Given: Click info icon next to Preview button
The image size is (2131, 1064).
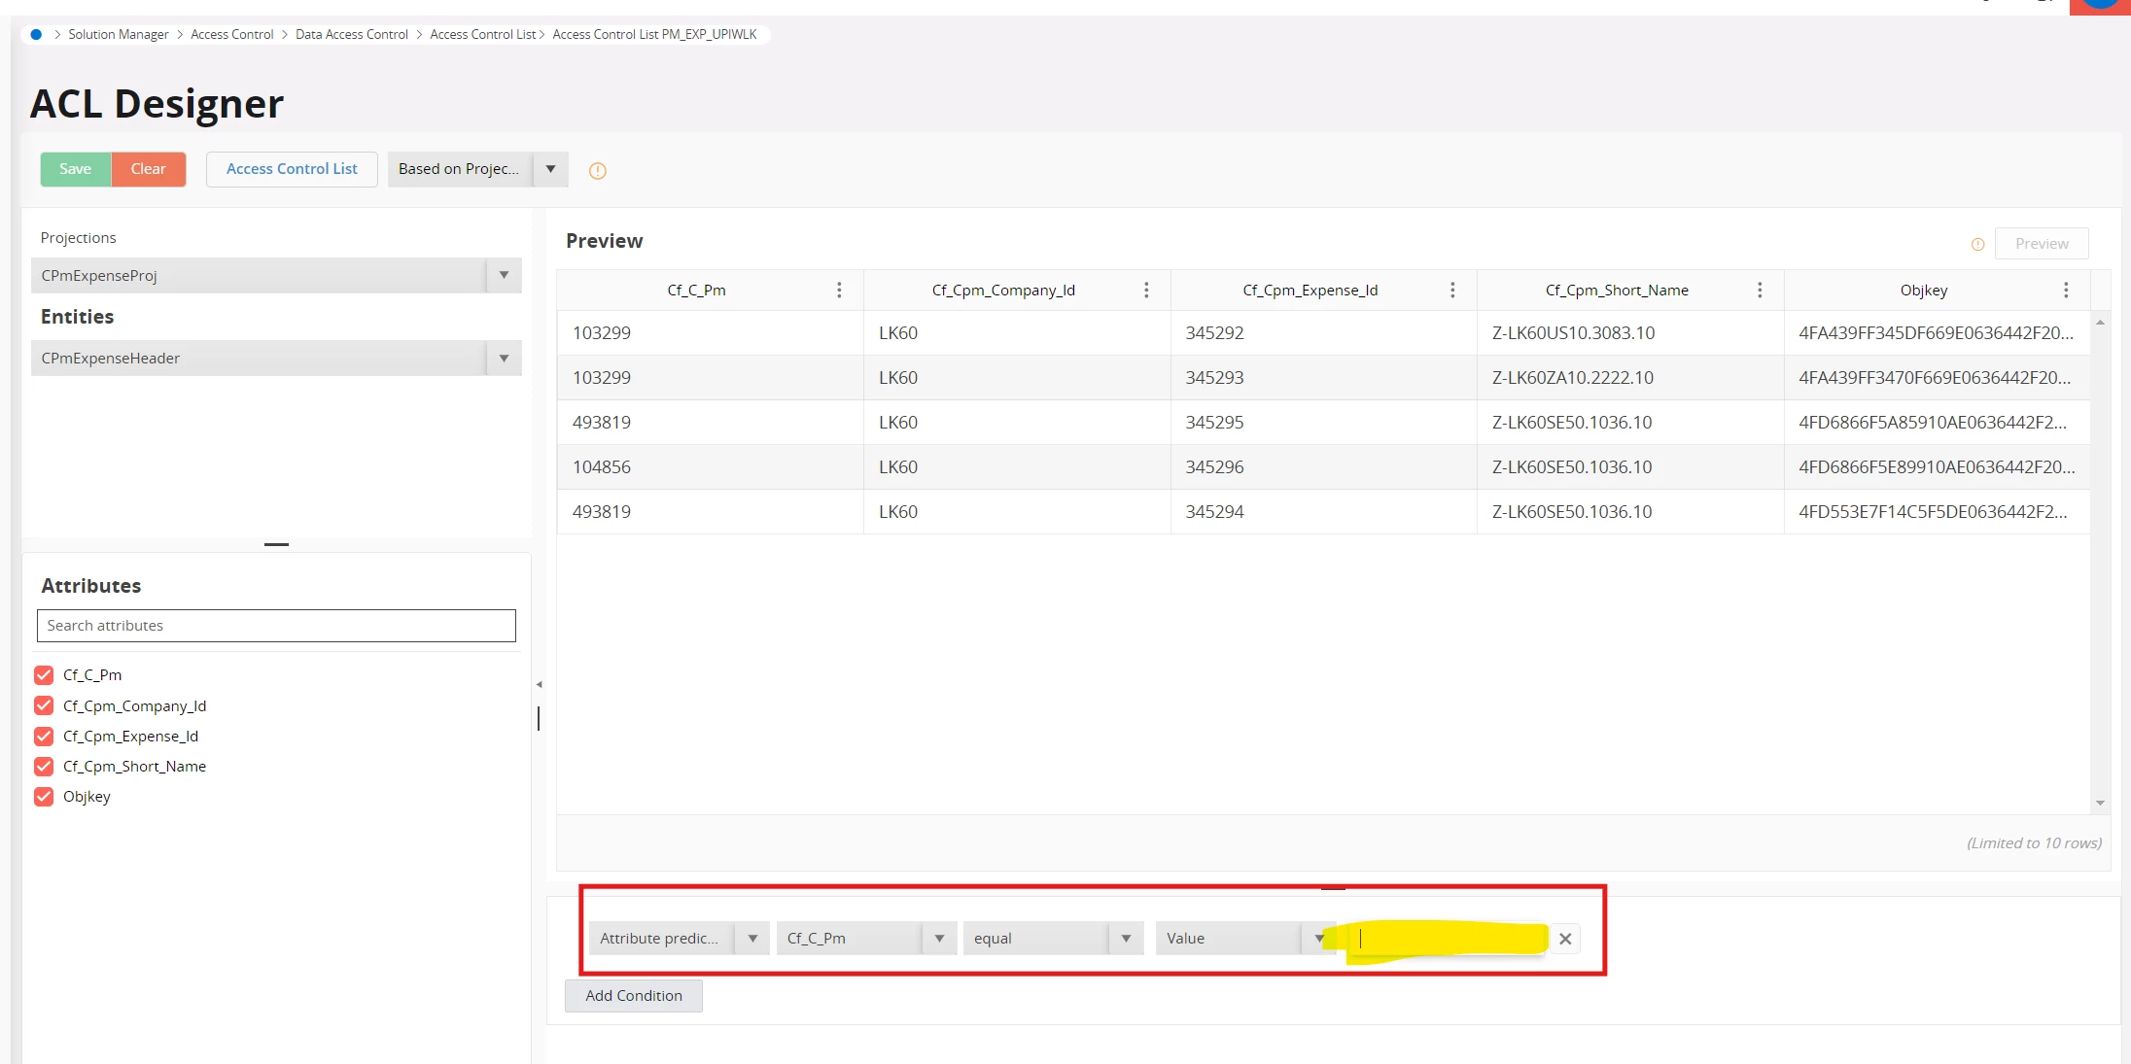Looking at the screenshot, I should [x=1977, y=245].
